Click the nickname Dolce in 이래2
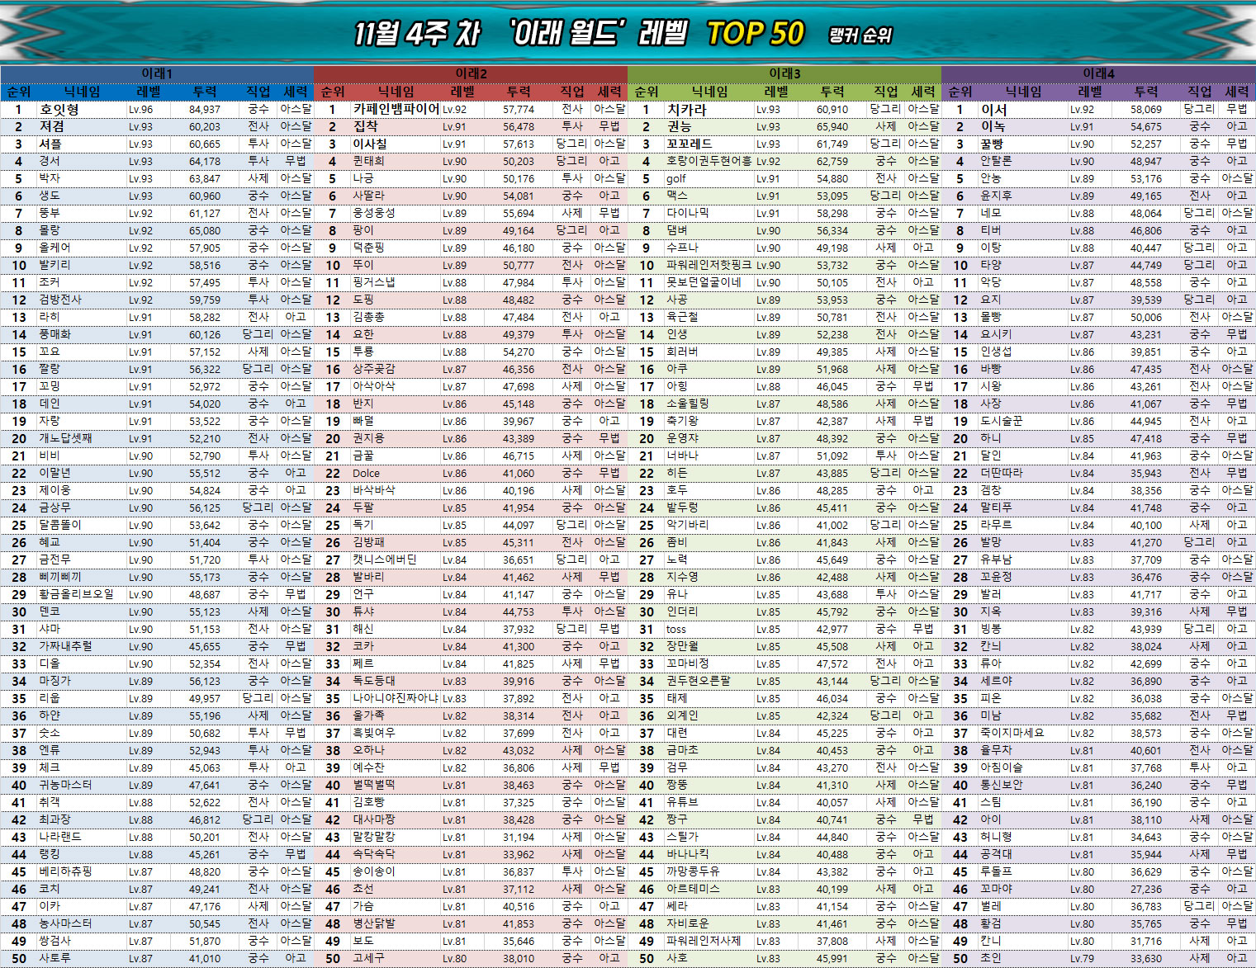The width and height of the screenshot is (1256, 968). (x=366, y=474)
